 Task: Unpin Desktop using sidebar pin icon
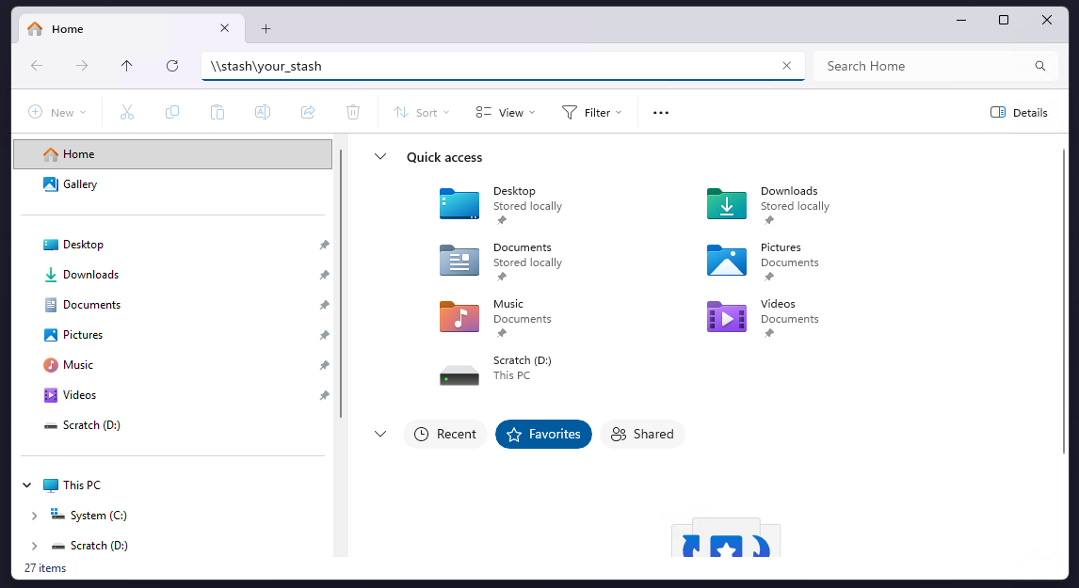[x=324, y=245]
